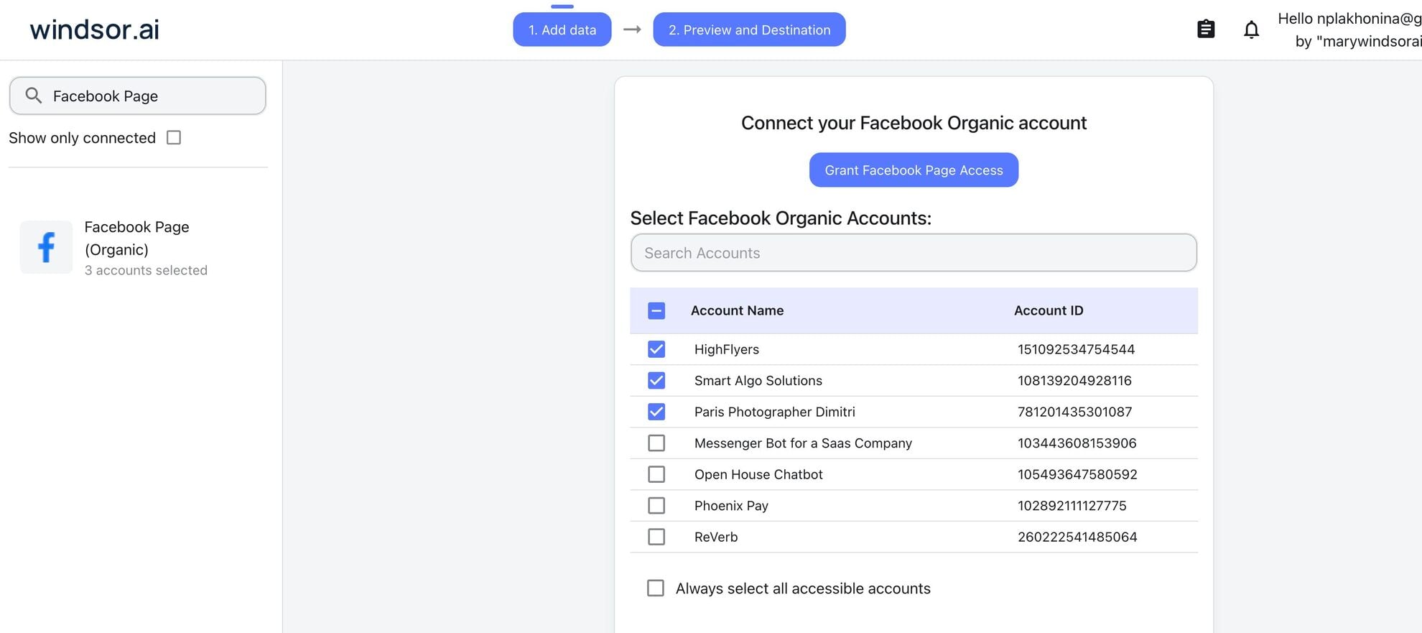
Task: Click account ID 103443608153906
Action: click(1077, 443)
